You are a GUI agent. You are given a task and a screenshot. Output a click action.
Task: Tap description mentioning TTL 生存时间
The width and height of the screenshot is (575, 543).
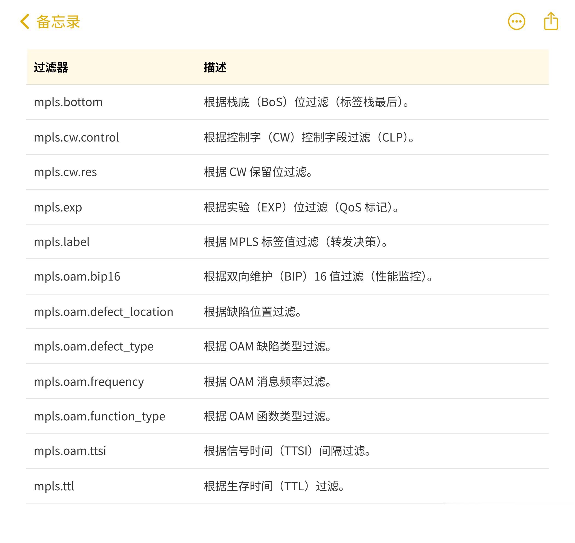point(274,486)
